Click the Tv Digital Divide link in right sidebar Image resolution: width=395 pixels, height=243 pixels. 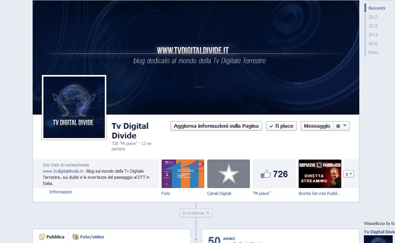coord(379,231)
